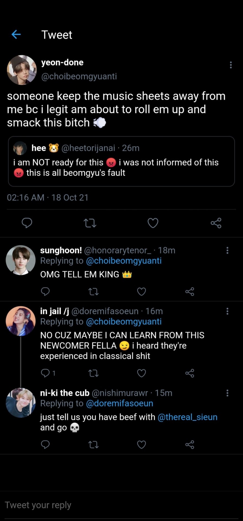This screenshot has width=243, height=521.
Task: Click the @choibeomgyuanti link in sunghoon!'s reply
Action: tap(124, 261)
